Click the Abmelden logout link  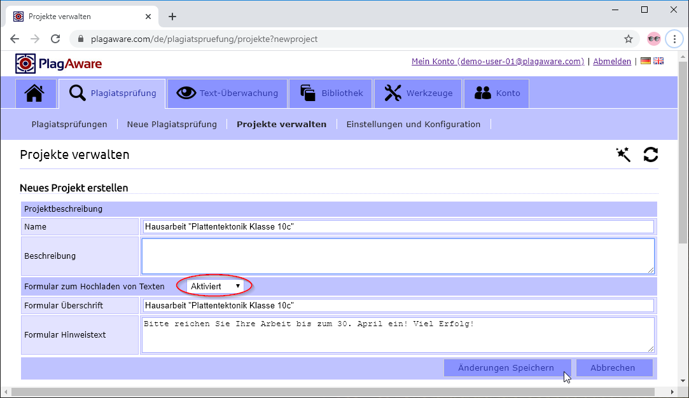612,62
